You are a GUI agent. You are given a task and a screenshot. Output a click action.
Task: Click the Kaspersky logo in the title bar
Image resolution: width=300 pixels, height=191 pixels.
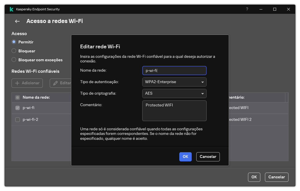[11, 9]
